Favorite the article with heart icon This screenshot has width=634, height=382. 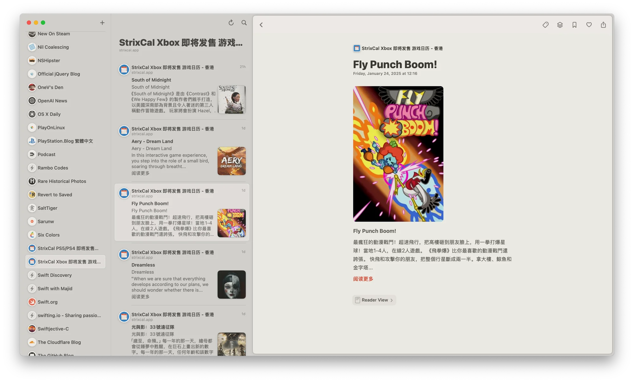point(589,25)
